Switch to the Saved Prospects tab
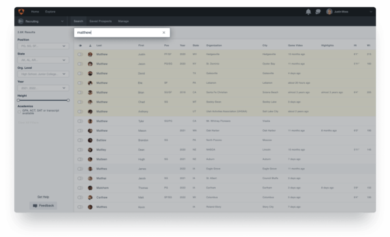The width and height of the screenshot is (390, 237). (x=101, y=21)
